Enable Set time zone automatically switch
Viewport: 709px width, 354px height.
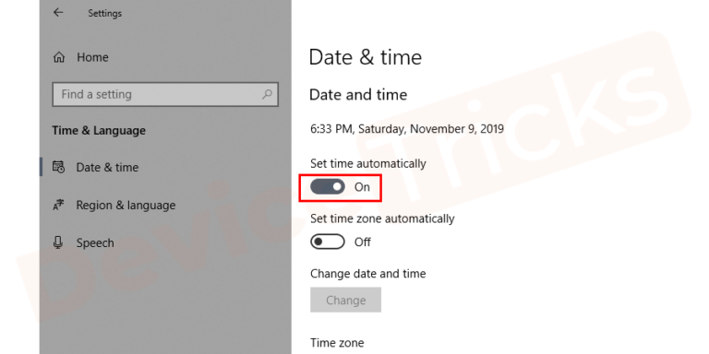point(328,242)
